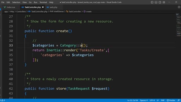Screen dimensions: 181x102
Task: Click the 'app' breadcrumb
Action: click(x=6, y=11)
